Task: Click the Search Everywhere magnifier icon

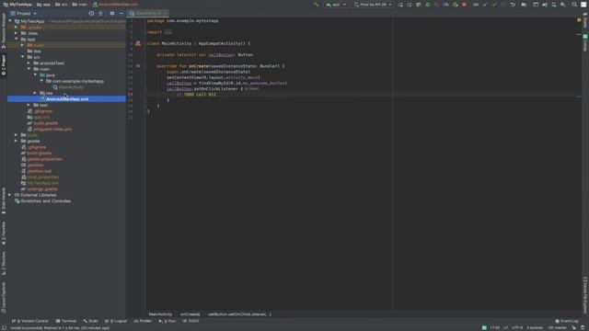Action: pos(574,5)
